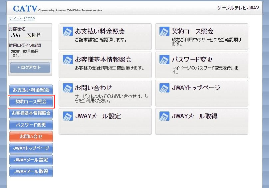Follow the マイページTOP breadcrumb link
Screen dimensions: 269x188
tap(22, 19)
